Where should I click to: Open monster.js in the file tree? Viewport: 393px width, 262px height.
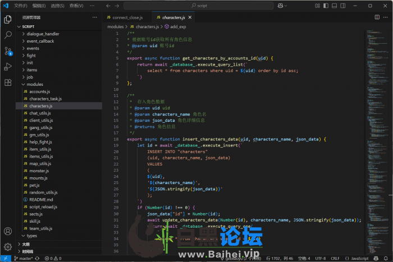click(59, 171)
